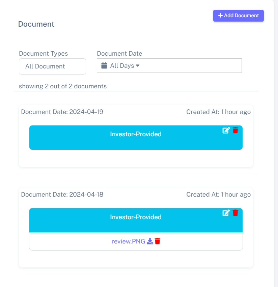The width and height of the screenshot is (278, 287).
Task: Delete the 2024-04-19 document entry
Action: [235, 130]
